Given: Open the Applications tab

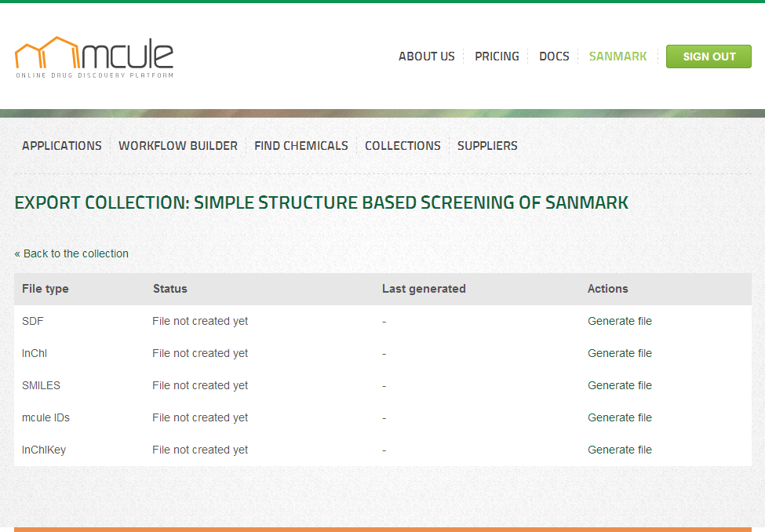Looking at the screenshot, I should click(x=62, y=146).
